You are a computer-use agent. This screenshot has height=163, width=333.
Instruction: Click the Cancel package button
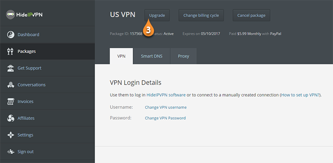pyautogui.click(x=251, y=15)
